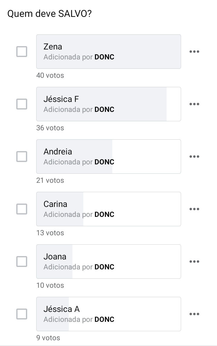
Task: Mark the checkbox beside Carina
Action: coord(22,209)
